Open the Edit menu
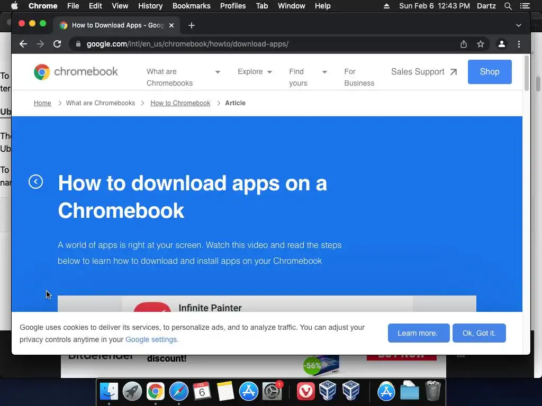The image size is (542, 406). click(95, 6)
